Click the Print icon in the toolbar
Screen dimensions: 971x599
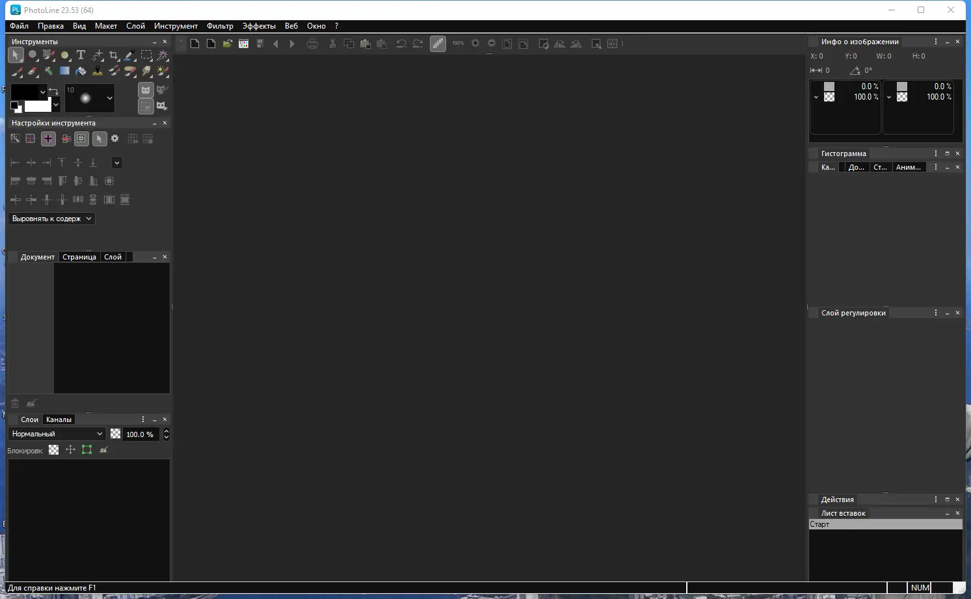312,44
